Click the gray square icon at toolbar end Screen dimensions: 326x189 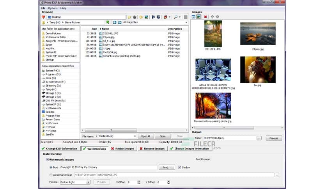click(x=186, y=17)
